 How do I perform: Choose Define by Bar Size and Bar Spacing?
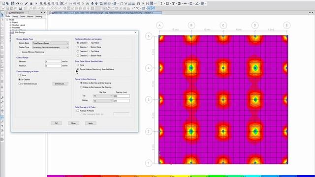pos(81,83)
